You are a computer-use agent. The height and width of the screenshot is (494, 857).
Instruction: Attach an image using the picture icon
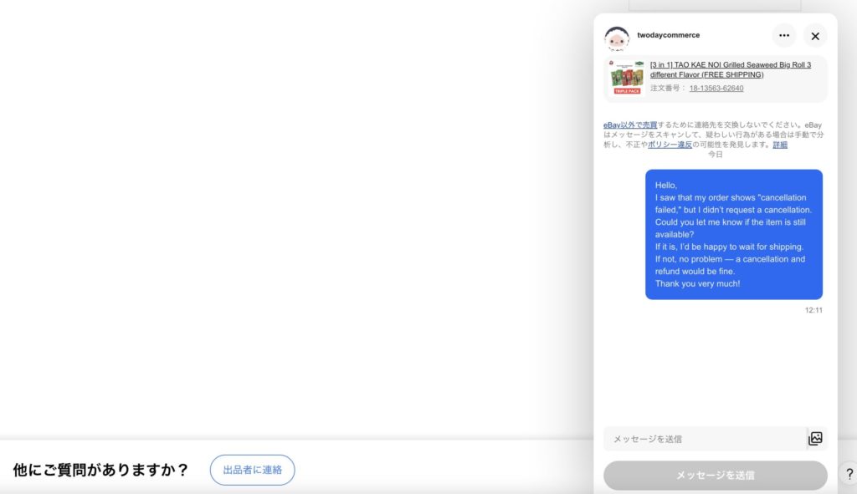coord(815,438)
